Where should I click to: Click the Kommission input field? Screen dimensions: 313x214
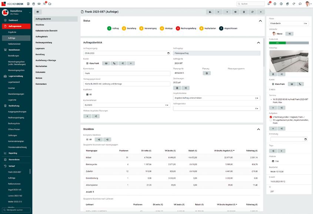point(127,73)
